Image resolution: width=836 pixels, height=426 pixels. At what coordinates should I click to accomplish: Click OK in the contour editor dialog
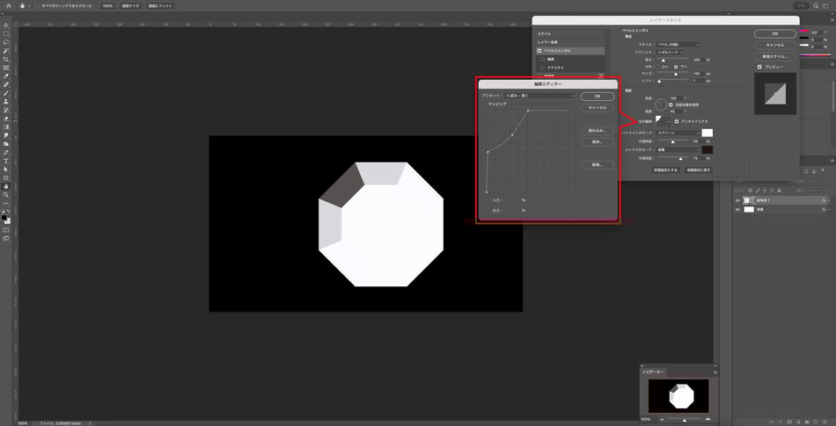(598, 96)
